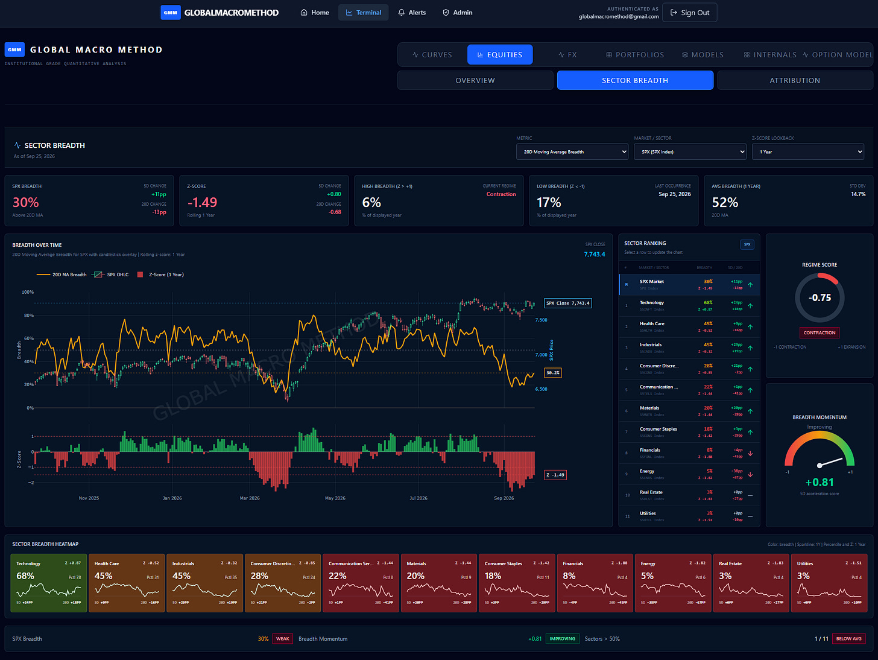Click the red down arrow in Financials row
The width and height of the screenshot is (878, 660).
[750, 453]
